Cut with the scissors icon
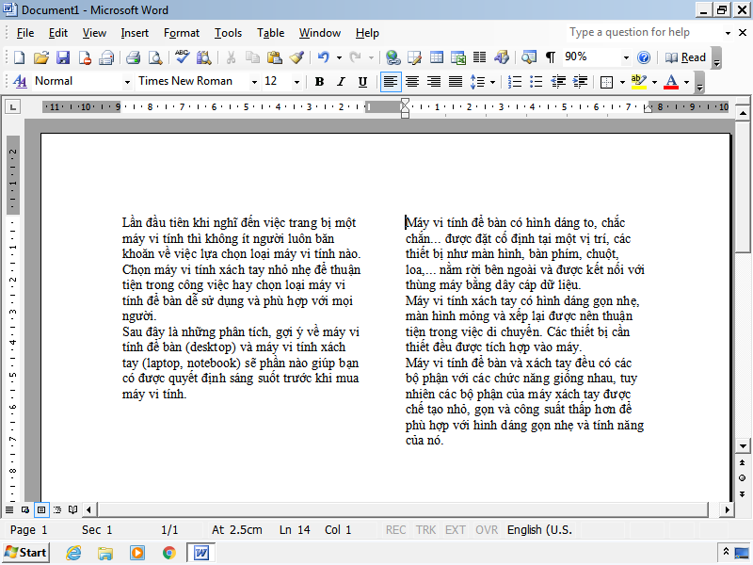 pos(231,57)
